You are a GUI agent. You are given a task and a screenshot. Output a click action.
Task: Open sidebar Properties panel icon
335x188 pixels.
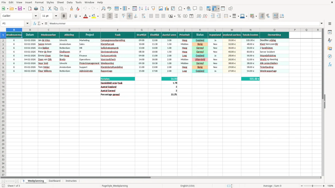(x=330, y=32)
